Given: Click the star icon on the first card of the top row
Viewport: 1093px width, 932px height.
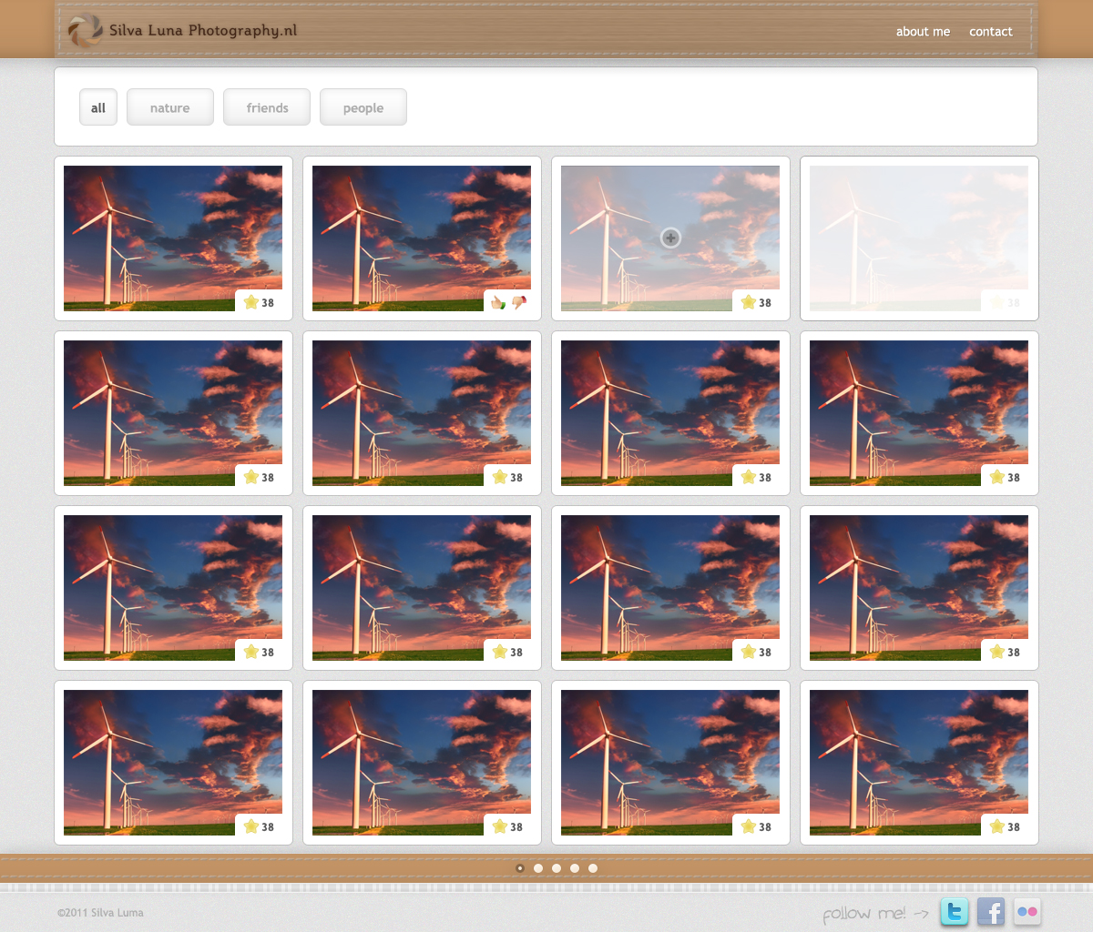Looking at the screenshot, I should pos(251,302).
